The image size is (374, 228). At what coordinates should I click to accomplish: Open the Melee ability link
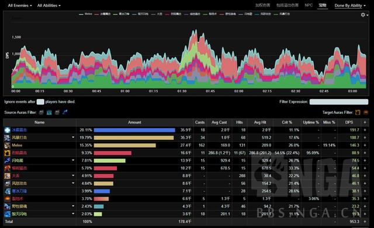pyautogui.click(x=17, y=145)
